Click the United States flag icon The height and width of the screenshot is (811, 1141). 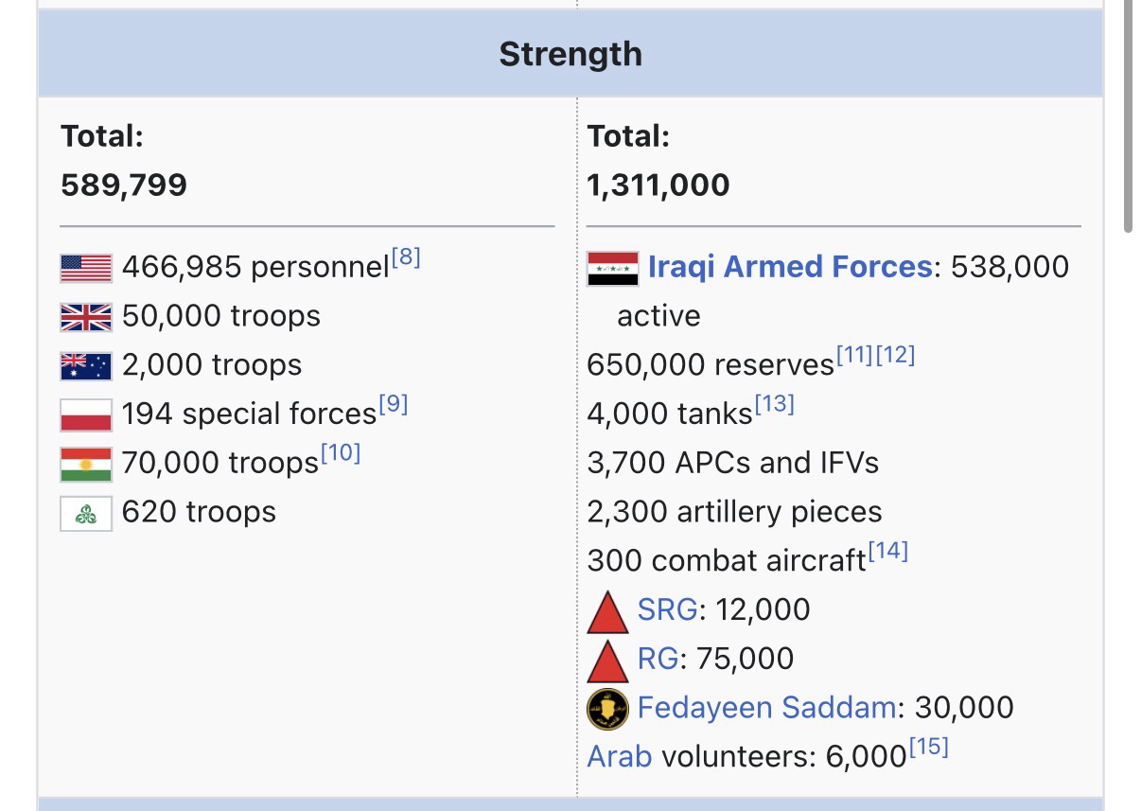tap(86, 268)
